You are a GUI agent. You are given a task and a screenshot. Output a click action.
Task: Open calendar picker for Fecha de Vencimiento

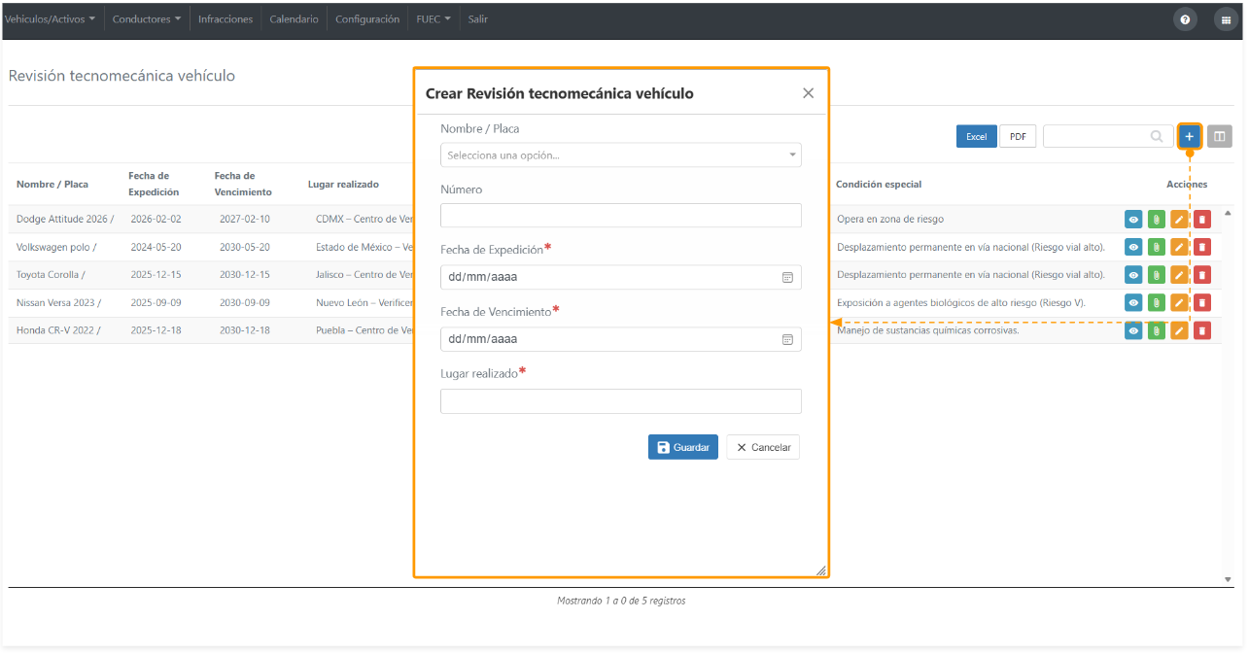[x=787, y=340]
